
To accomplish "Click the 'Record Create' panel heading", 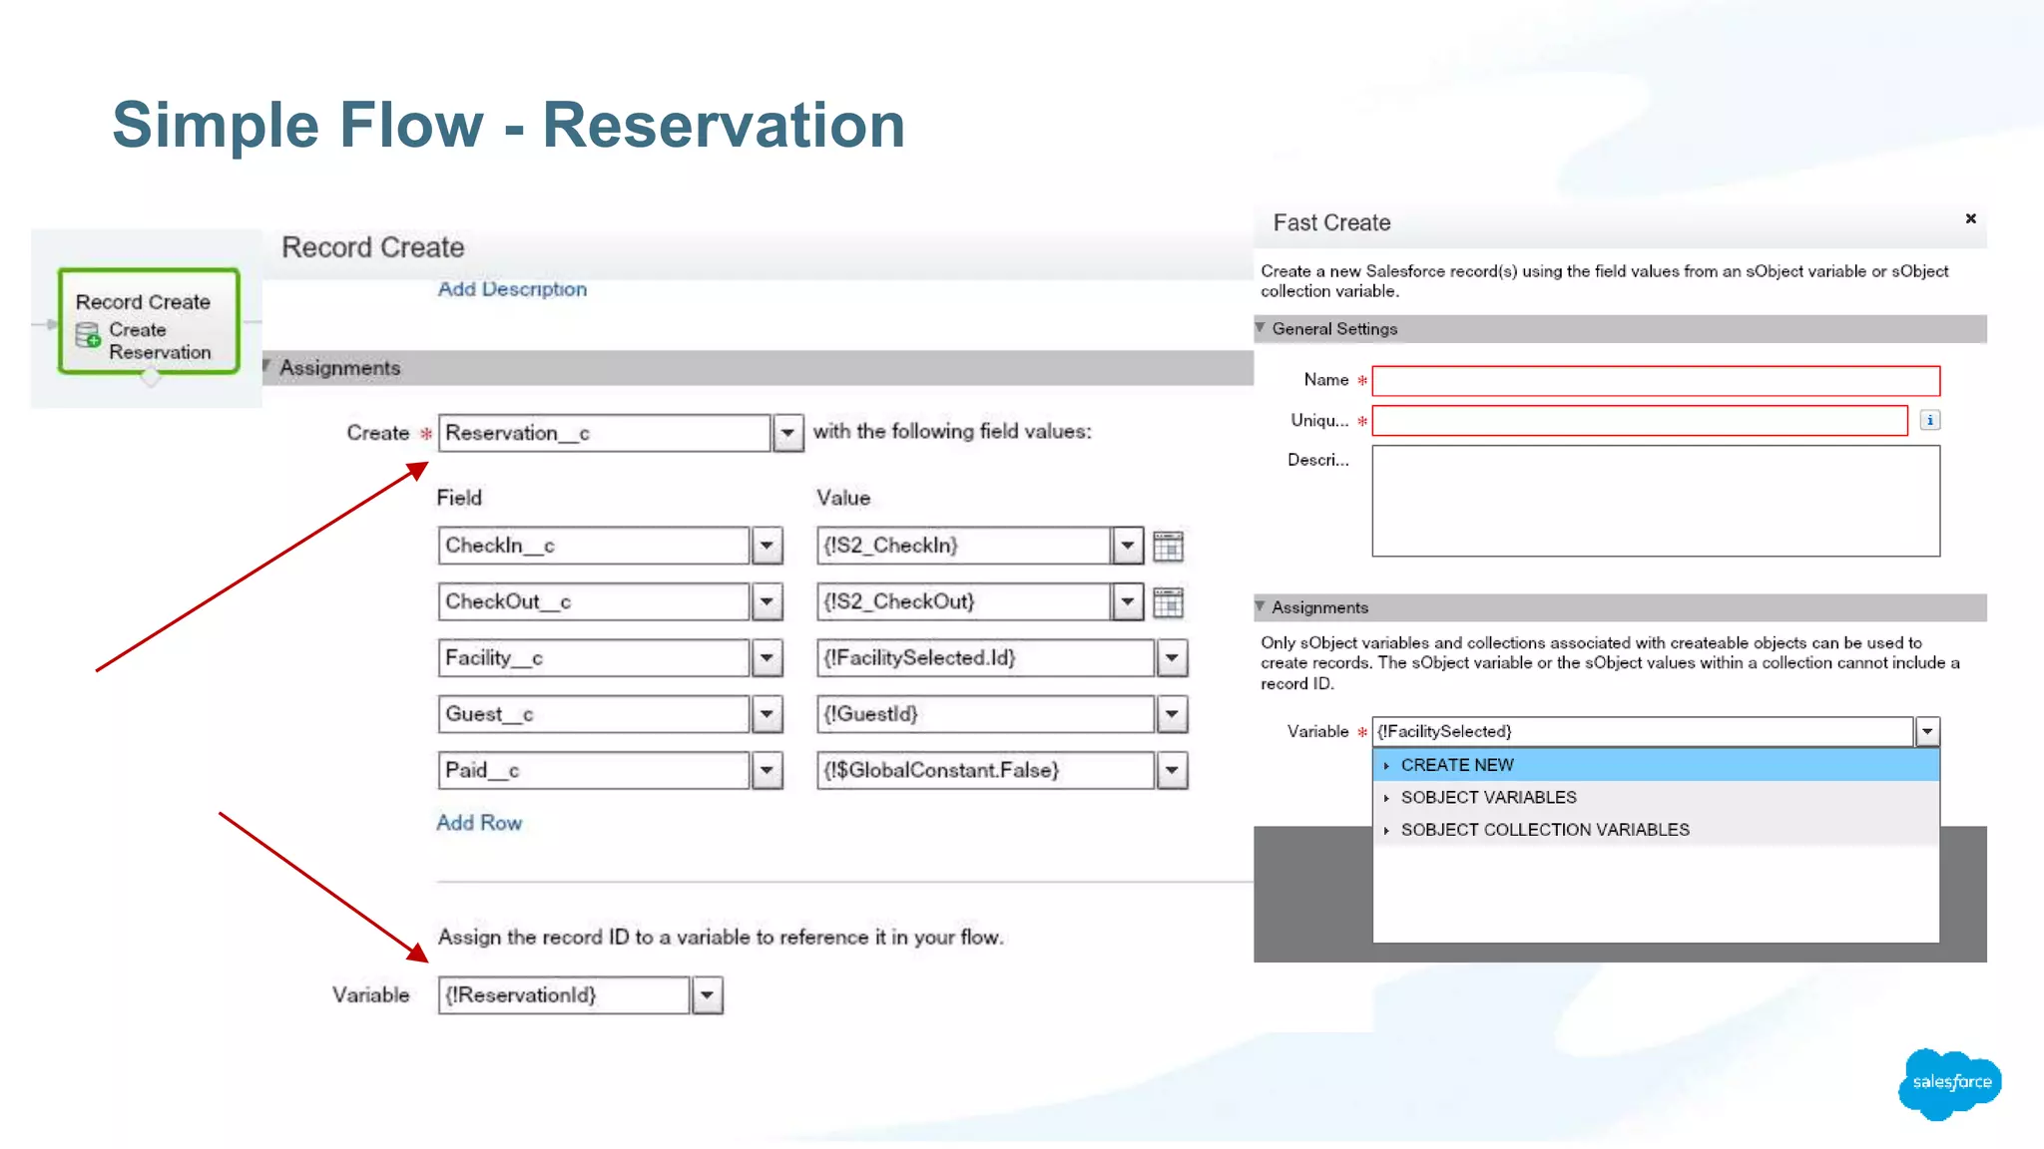I will 373,247.
